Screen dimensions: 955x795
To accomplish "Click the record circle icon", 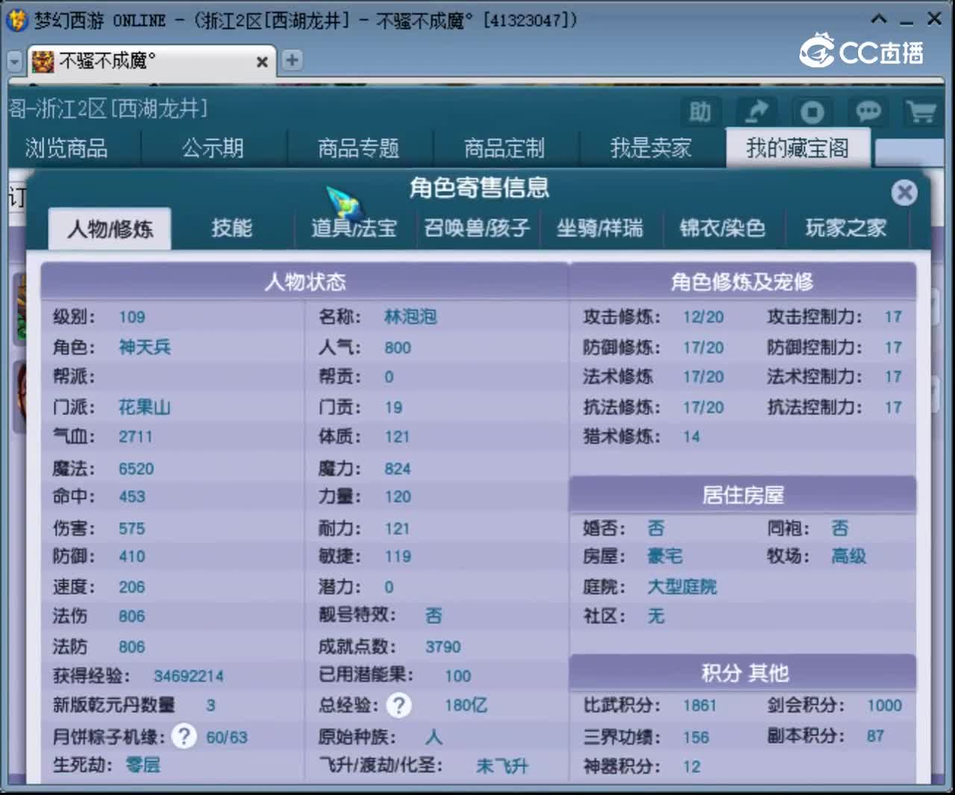I will [x=812, y=113].
